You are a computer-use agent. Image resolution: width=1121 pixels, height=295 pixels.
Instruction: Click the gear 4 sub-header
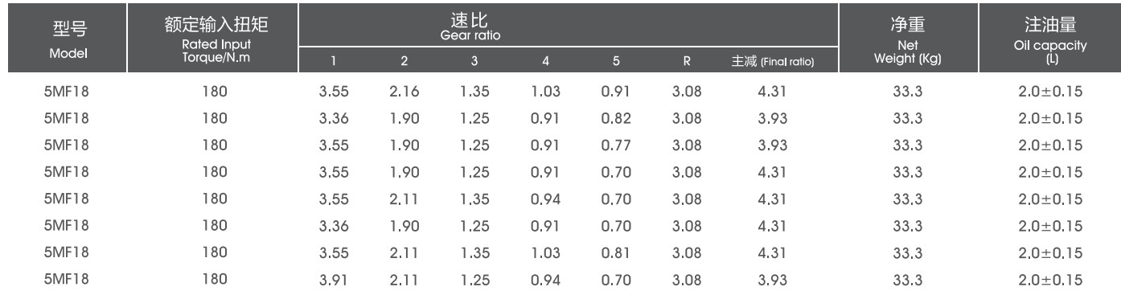[x=545, y=60]
